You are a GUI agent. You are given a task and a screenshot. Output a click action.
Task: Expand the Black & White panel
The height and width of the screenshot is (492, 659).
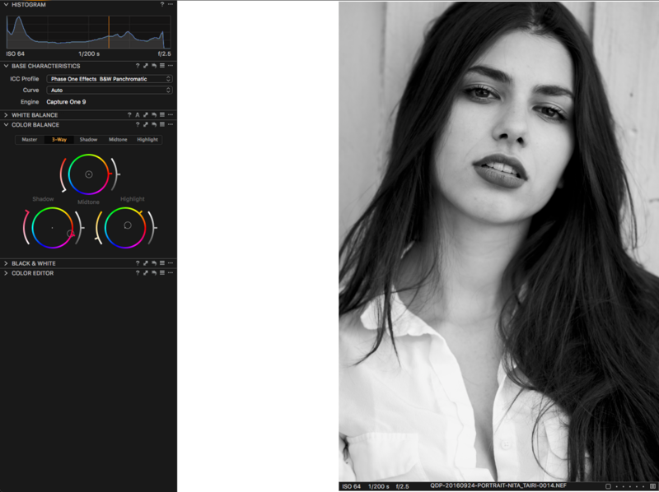tap(6, 263)
